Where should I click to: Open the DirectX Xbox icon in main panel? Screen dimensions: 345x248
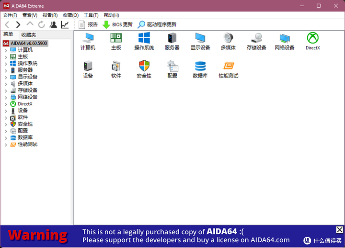tap(313, 41)
